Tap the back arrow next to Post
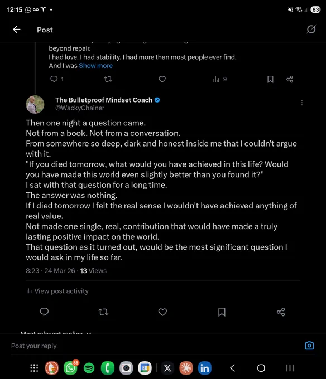This screenshot has width=326, height=379. click(x=16, y=30)
